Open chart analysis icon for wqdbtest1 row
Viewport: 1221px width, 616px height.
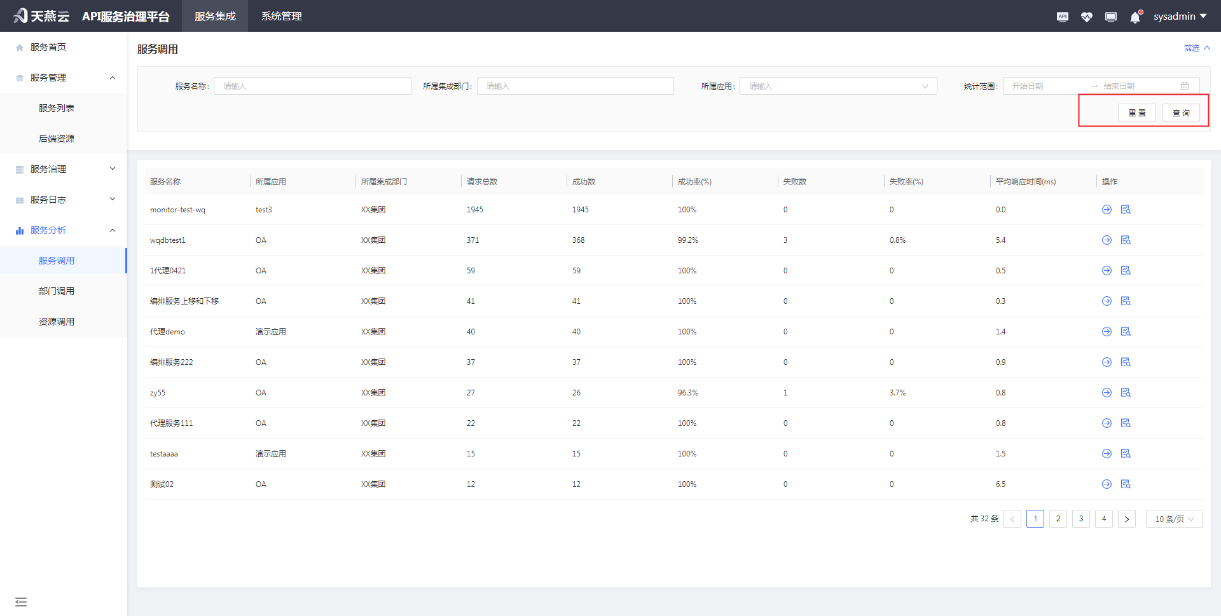click(x=1126, y=240)
